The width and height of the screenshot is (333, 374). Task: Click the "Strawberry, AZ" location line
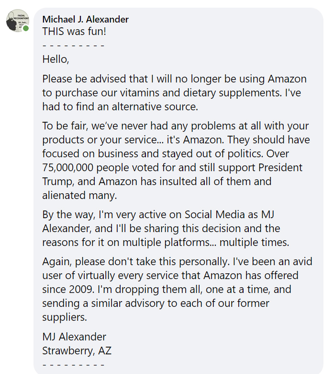point(77,351)
